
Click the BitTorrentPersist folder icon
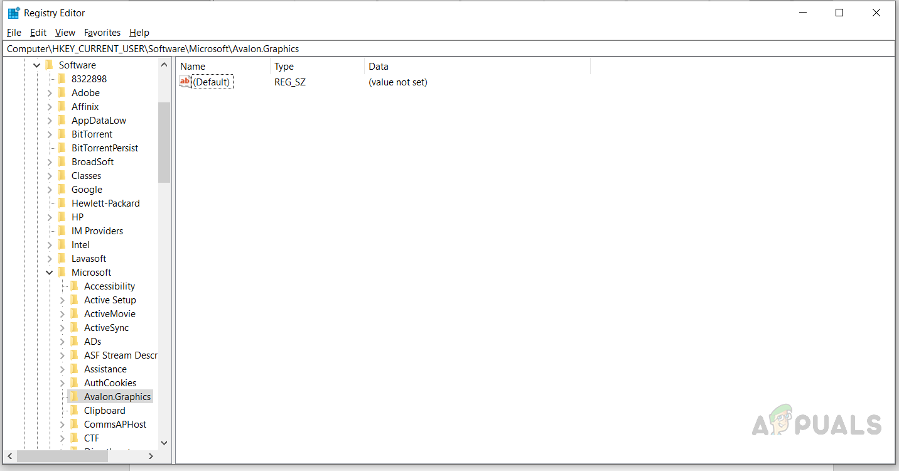coord(62,148)
